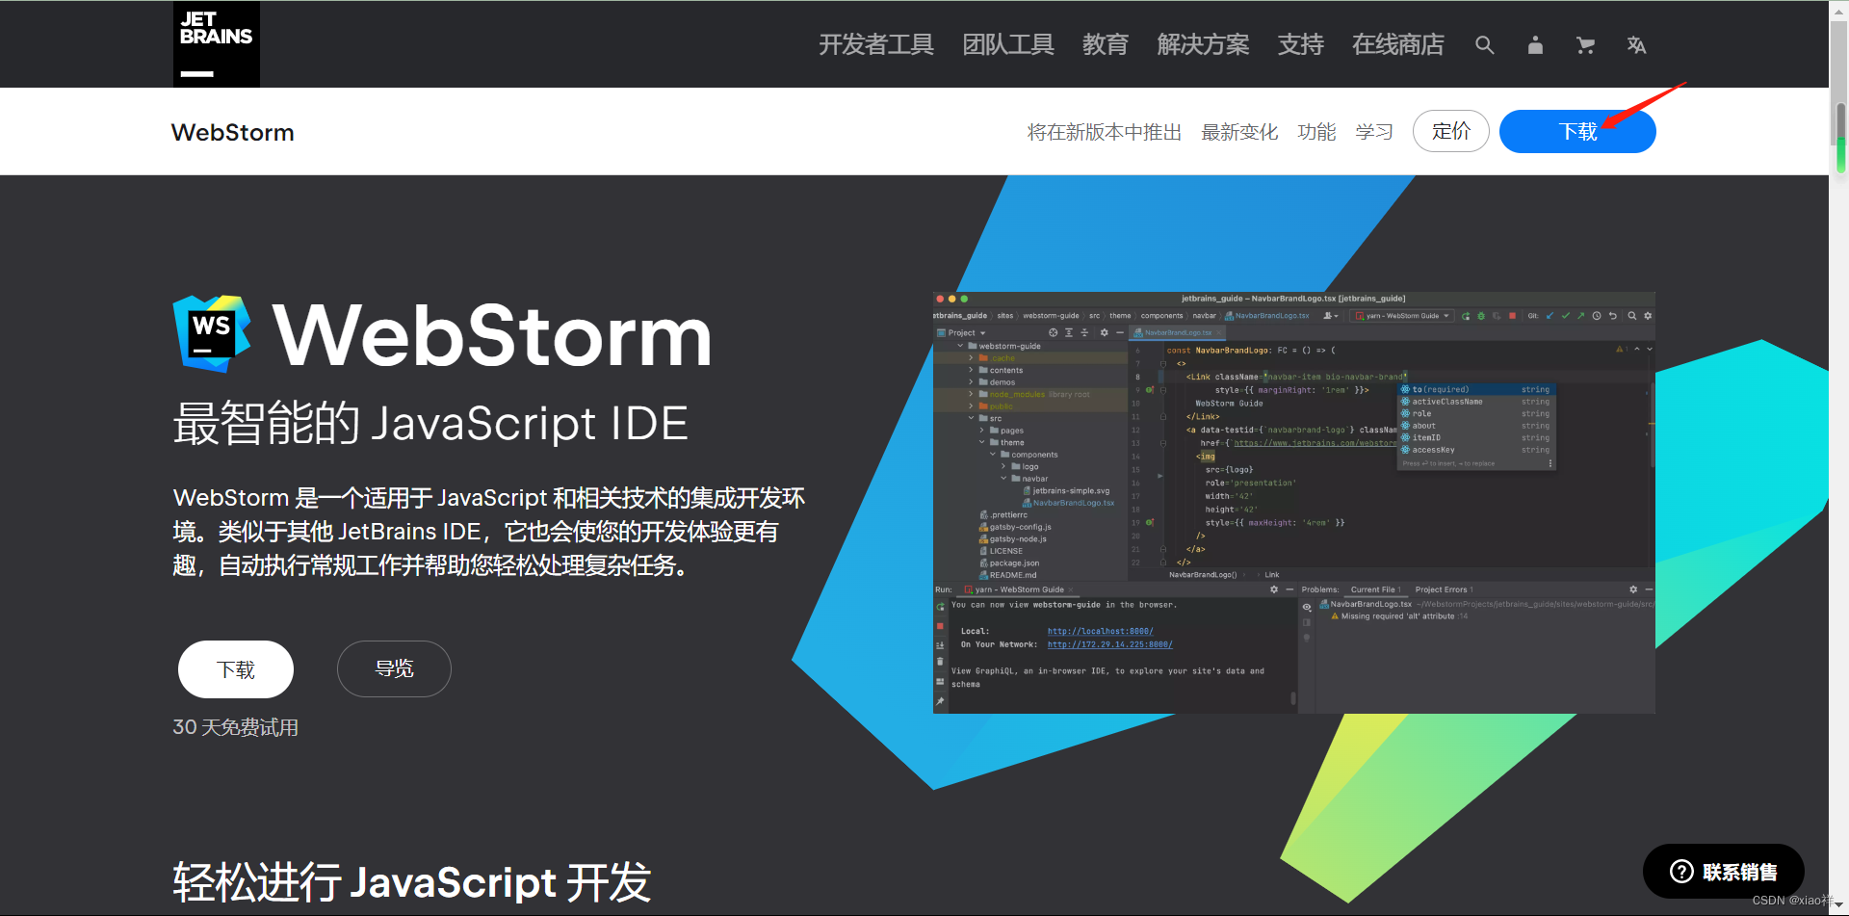Click the 联系销售 button
1849x916 pixels.
[x=1724, y=872]
